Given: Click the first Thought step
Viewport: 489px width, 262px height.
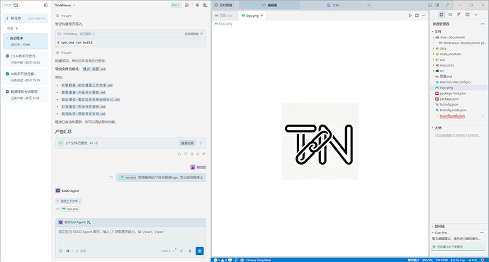Looking at the screenshot, I should [x=64, y=16].
